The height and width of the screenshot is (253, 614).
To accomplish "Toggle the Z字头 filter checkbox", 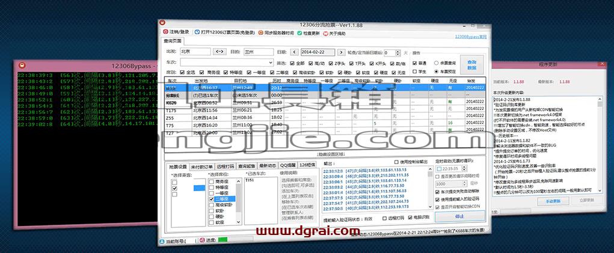I will (330, 63).
